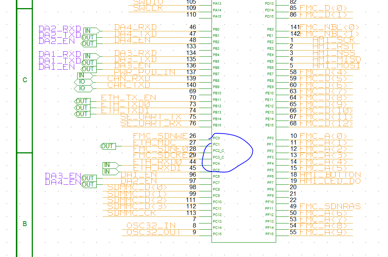Click the HMI_MISO net label
The image size is (388, 257).
tap(337, 59)
